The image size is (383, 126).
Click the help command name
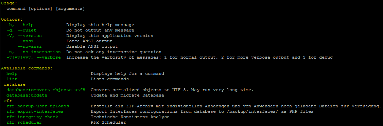[x=12, y=73]
